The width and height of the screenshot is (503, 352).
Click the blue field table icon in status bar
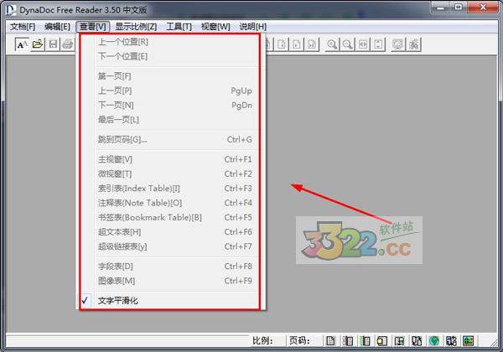click(451, 341)
